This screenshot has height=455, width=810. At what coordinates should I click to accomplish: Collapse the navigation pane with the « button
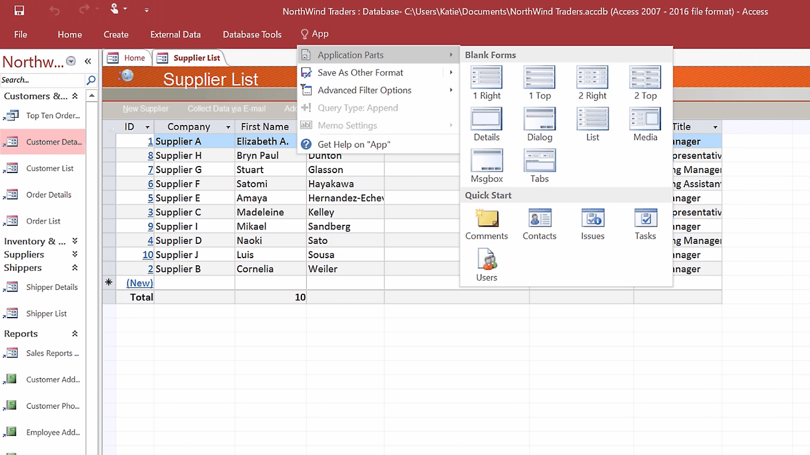pyautogui.click(x=87, y=60)
